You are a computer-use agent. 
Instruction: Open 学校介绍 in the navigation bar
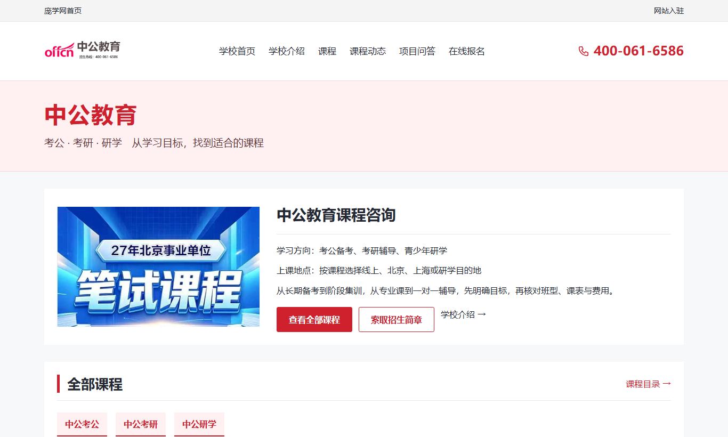(287, 51)
